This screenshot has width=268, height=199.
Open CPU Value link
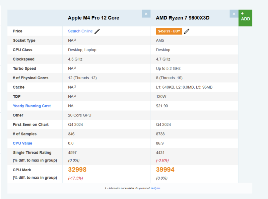point(22,143)
